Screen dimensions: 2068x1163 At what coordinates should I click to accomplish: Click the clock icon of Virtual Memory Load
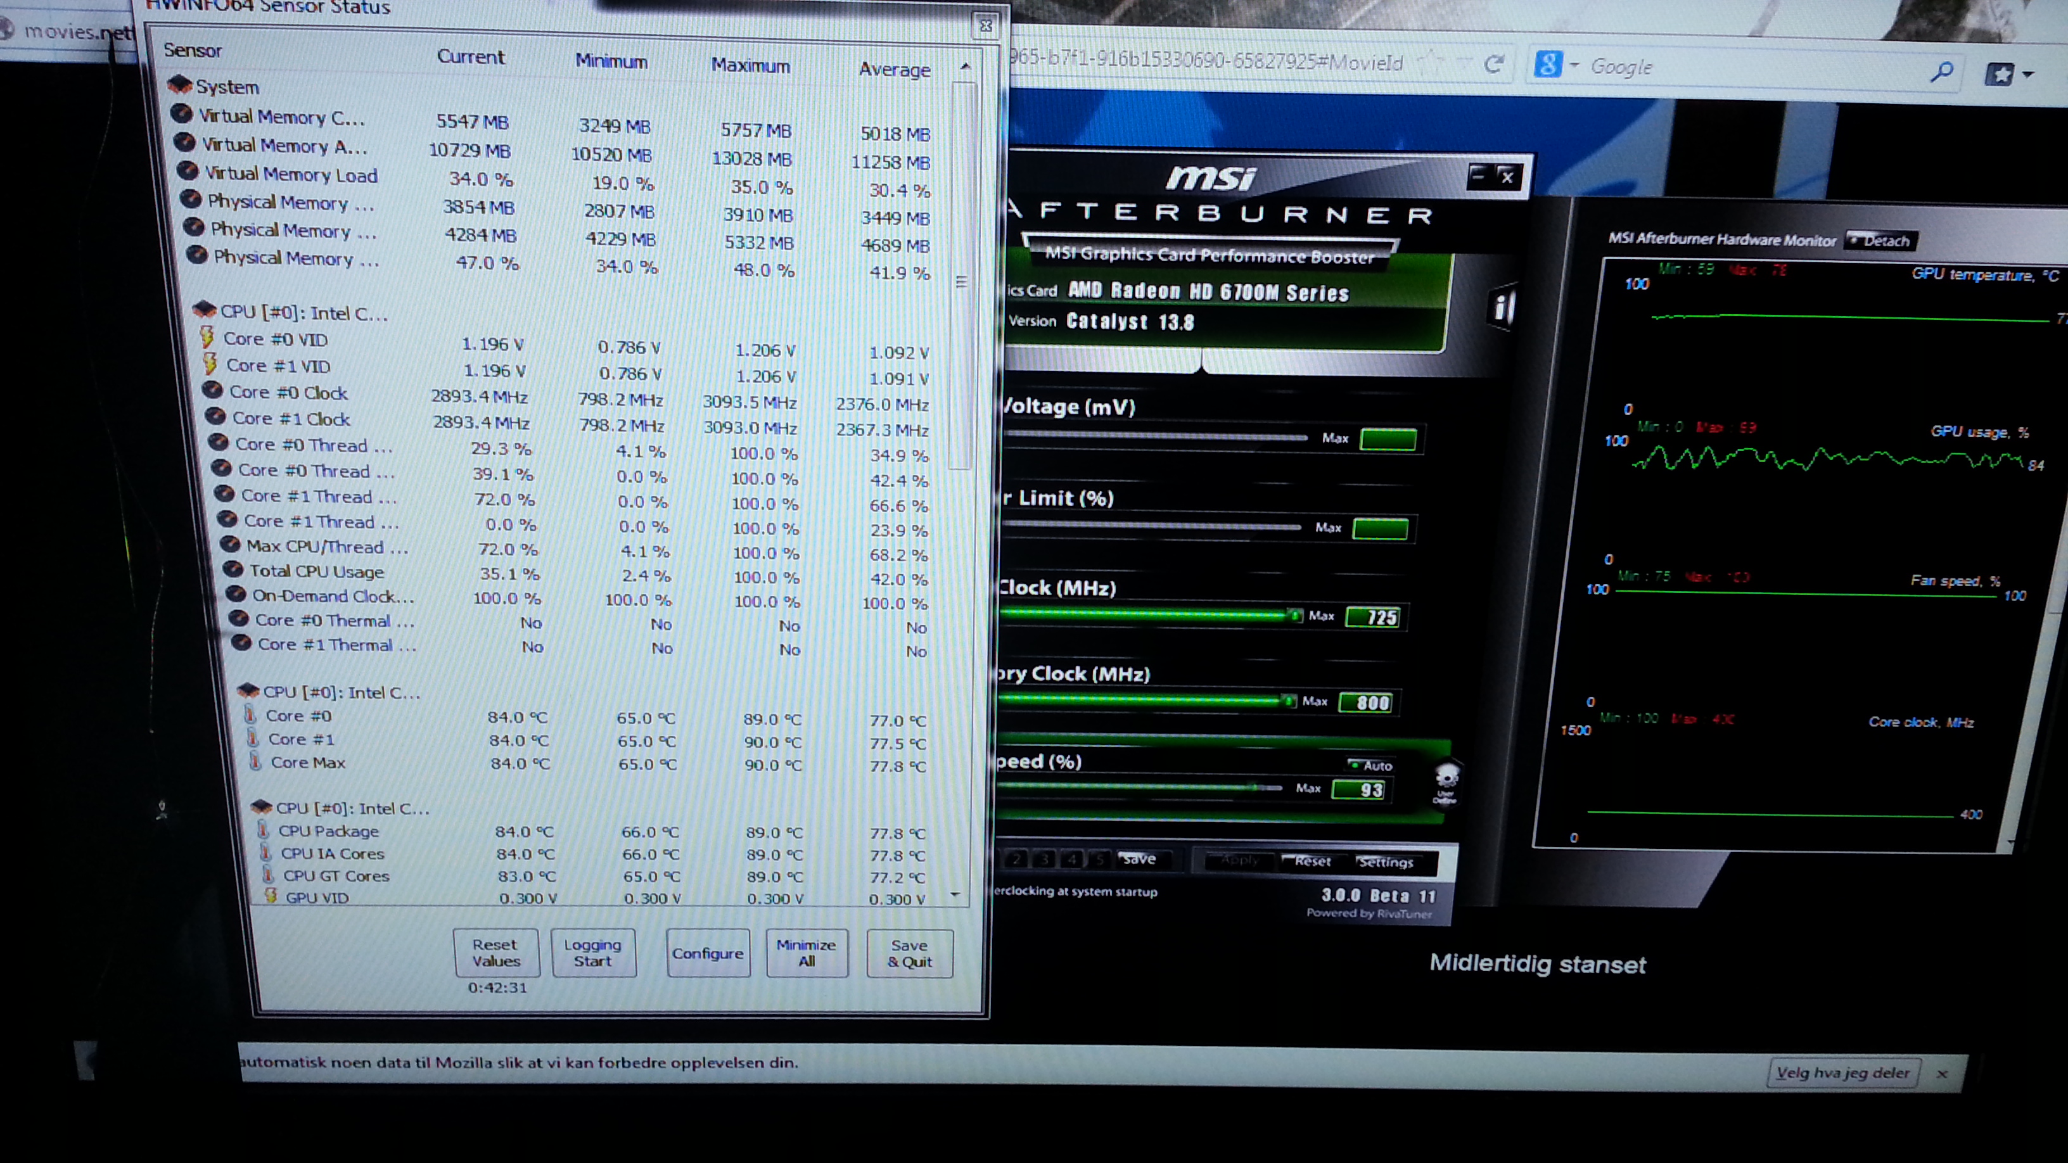[187, 171]
